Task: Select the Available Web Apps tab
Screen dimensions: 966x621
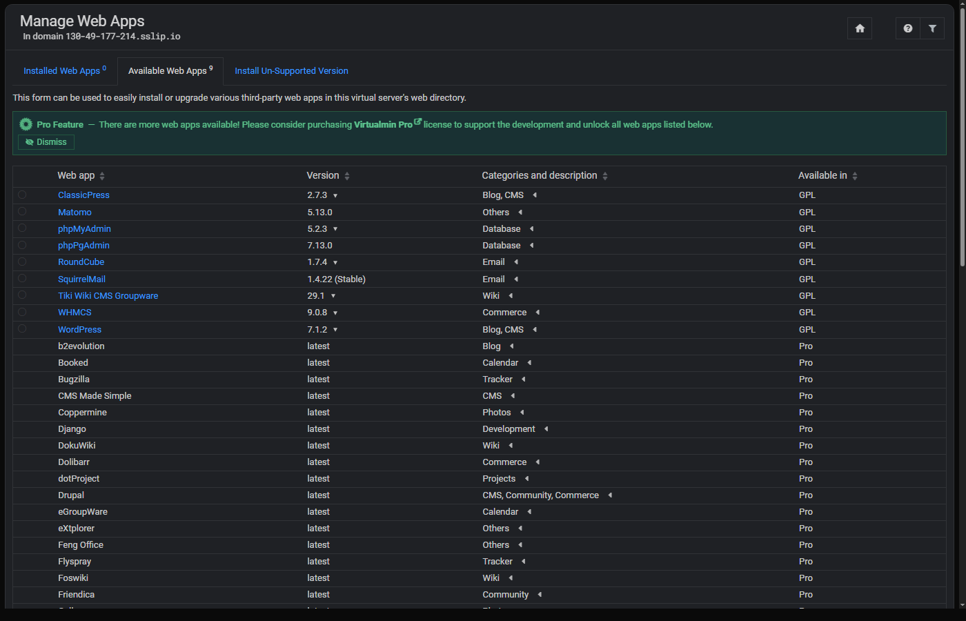Action: [x=170, y=70]
